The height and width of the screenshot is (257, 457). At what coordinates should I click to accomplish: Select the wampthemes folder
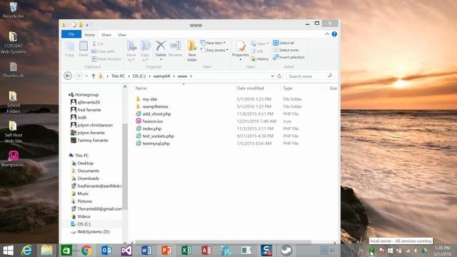click(x=155, y=106)
